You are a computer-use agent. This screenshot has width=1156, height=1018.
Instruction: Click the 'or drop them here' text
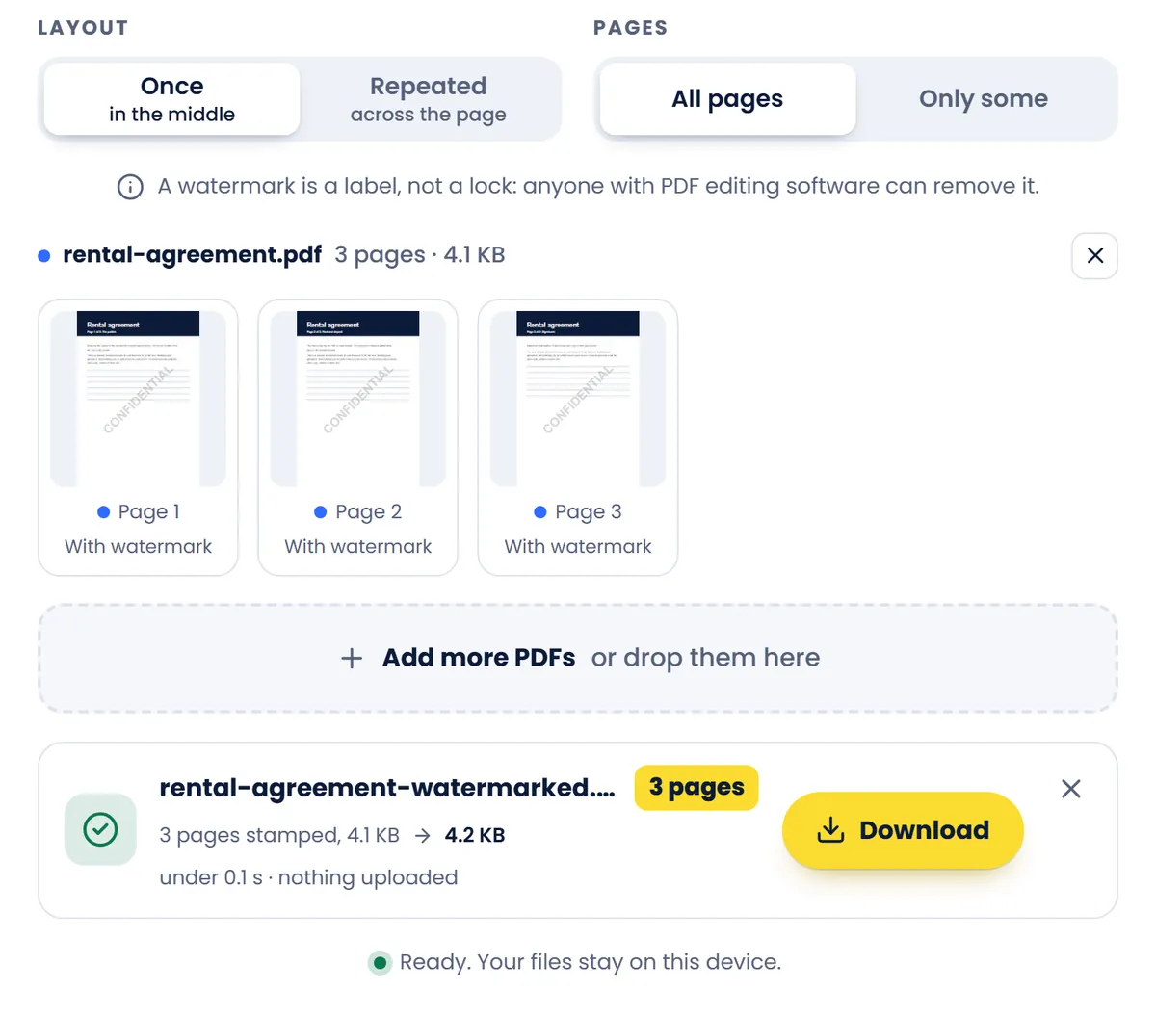pyautogui.click(x=705, y=658)
